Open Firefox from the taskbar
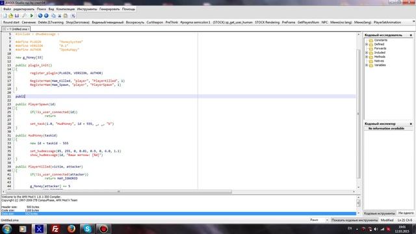 tap(71, 229)
